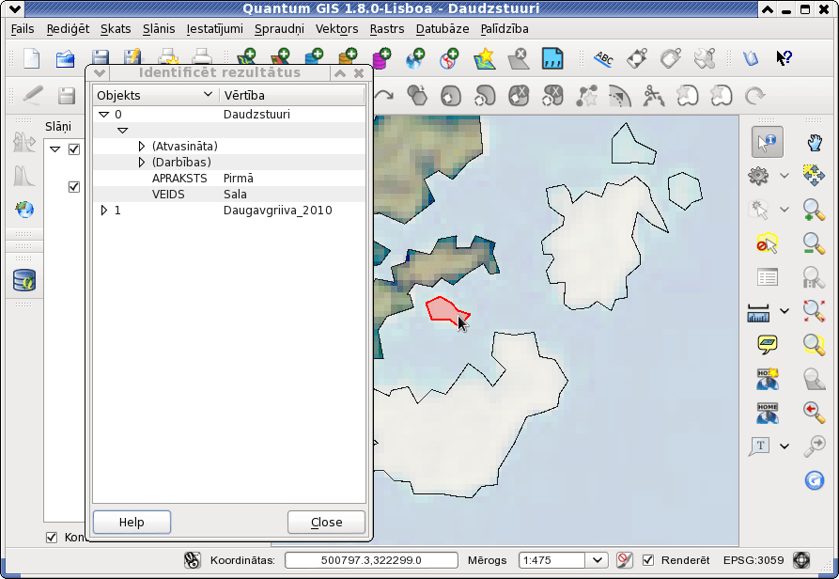Click the Objekts column header
This screenshot has width=839, height=579.
[x=156, y=95]
